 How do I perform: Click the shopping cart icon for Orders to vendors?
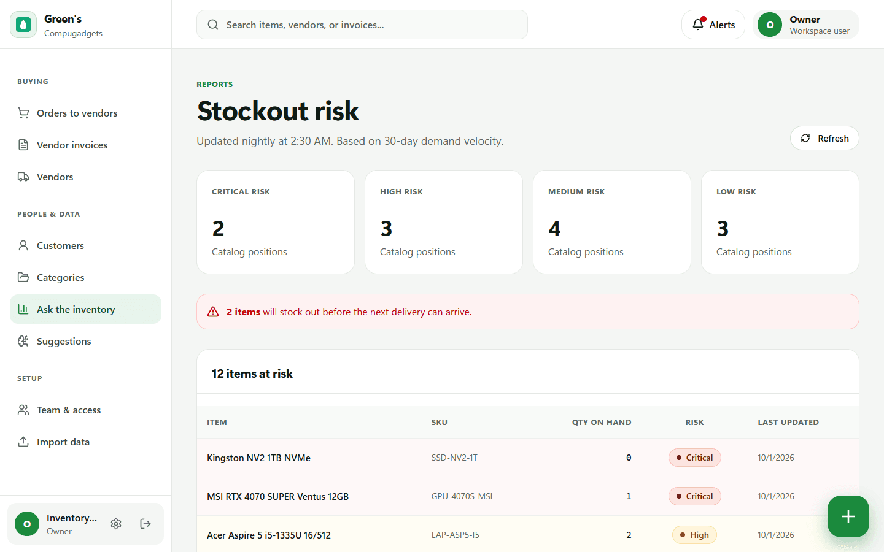pyautogui.click(x=23, y=113)
